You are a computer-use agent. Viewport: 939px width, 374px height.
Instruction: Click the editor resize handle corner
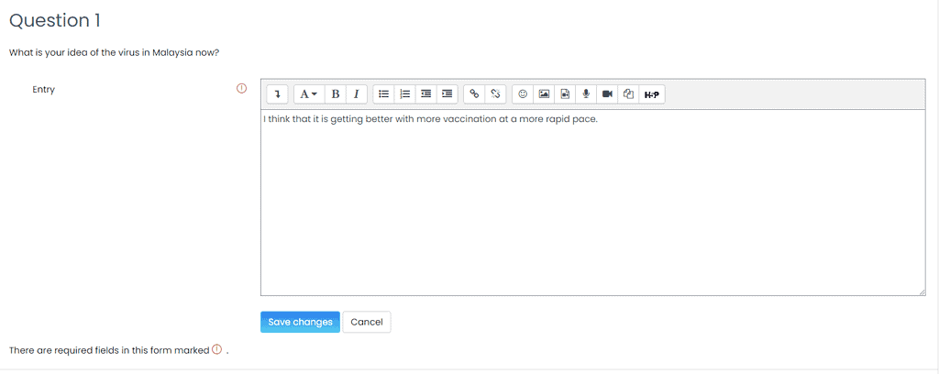[922, 291]
